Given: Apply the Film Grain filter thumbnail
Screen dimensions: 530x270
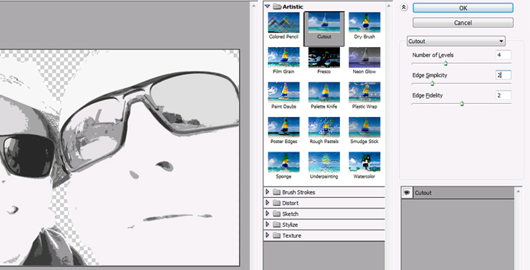Looking at the screenshot, I should coord(284,58).
